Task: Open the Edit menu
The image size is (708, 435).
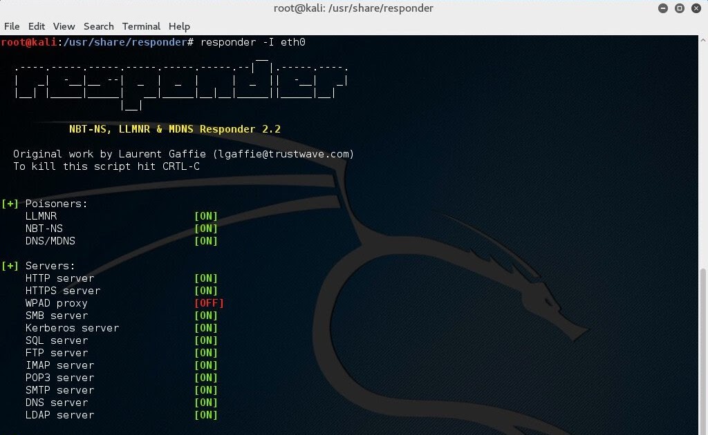Action: pyautogui.click(x=36, y=26)
